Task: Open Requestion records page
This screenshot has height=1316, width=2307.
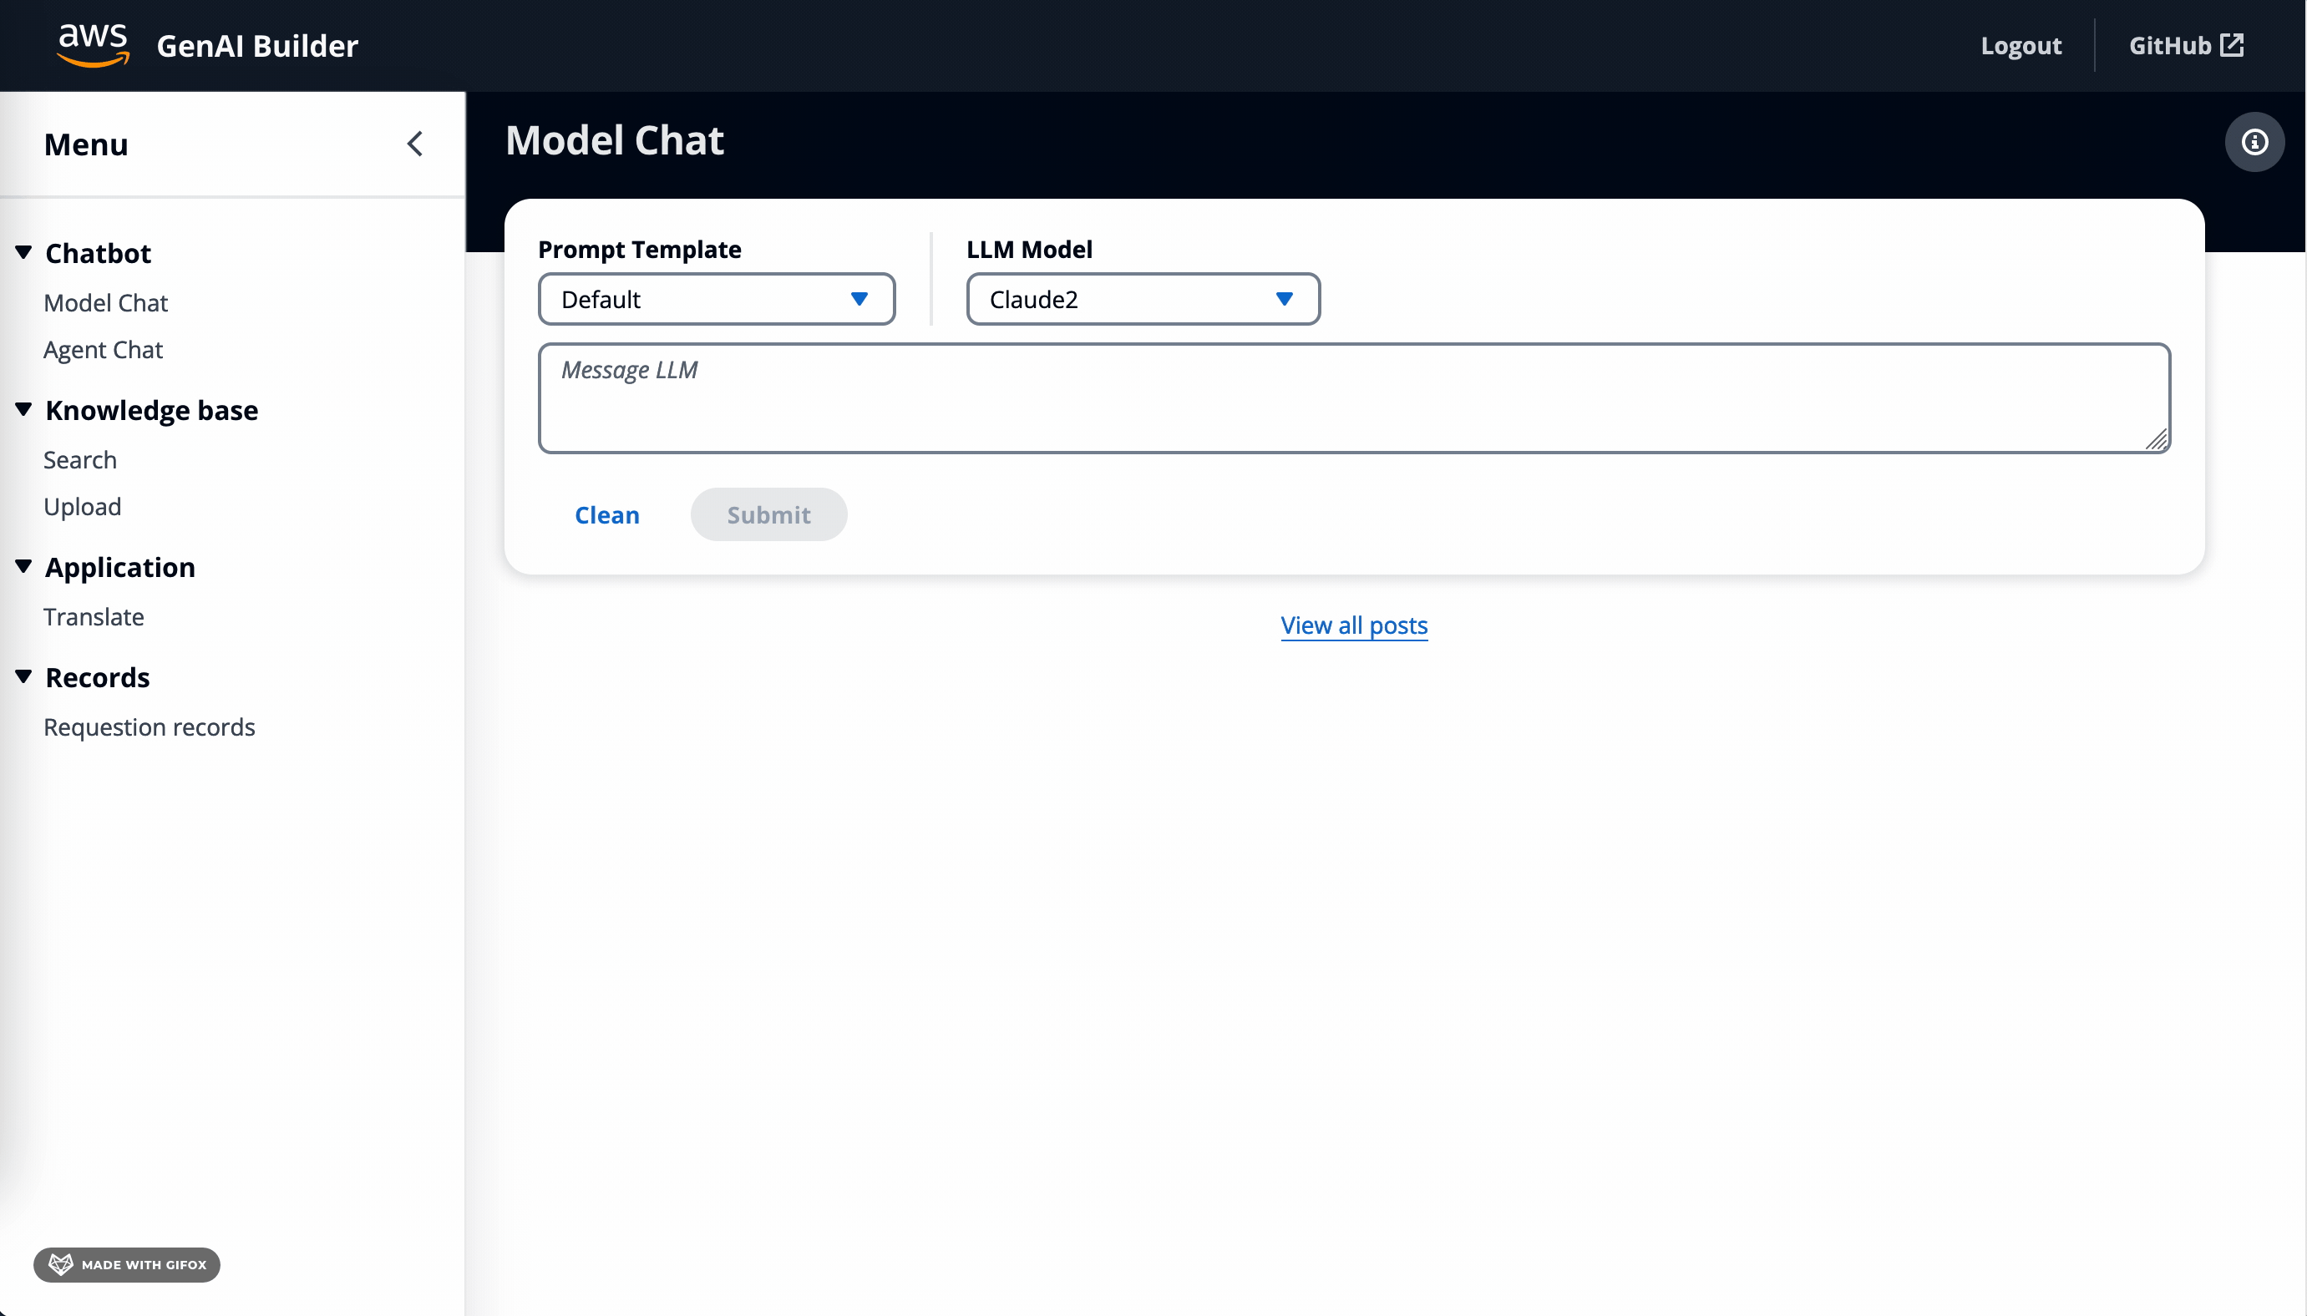Action: tap(150, 726)
